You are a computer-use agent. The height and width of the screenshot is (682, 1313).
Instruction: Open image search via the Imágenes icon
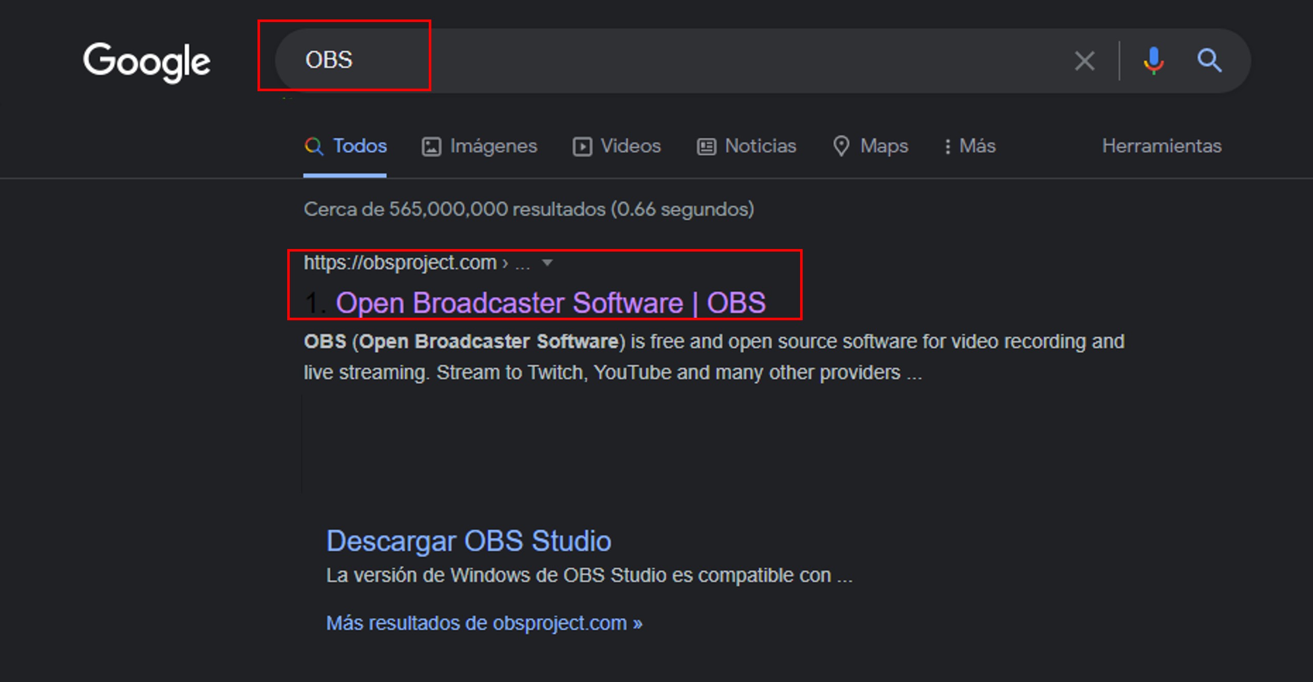(431, 146)
